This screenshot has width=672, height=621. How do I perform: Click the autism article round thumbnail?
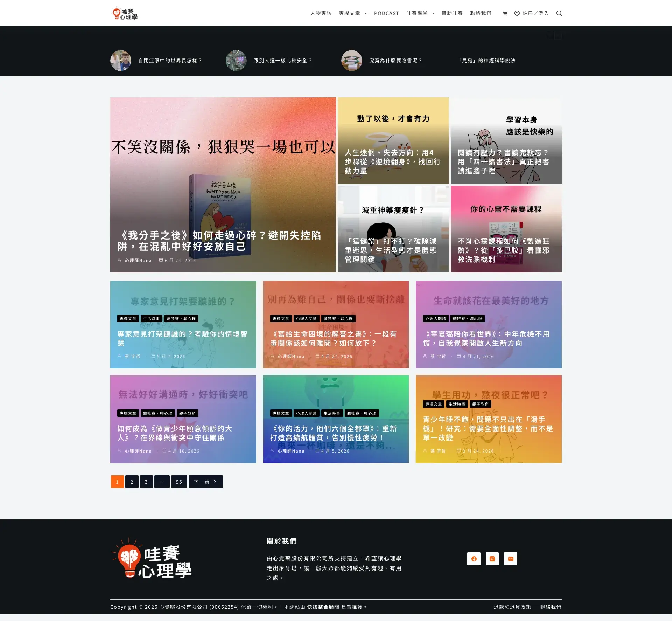pos(121,61)
